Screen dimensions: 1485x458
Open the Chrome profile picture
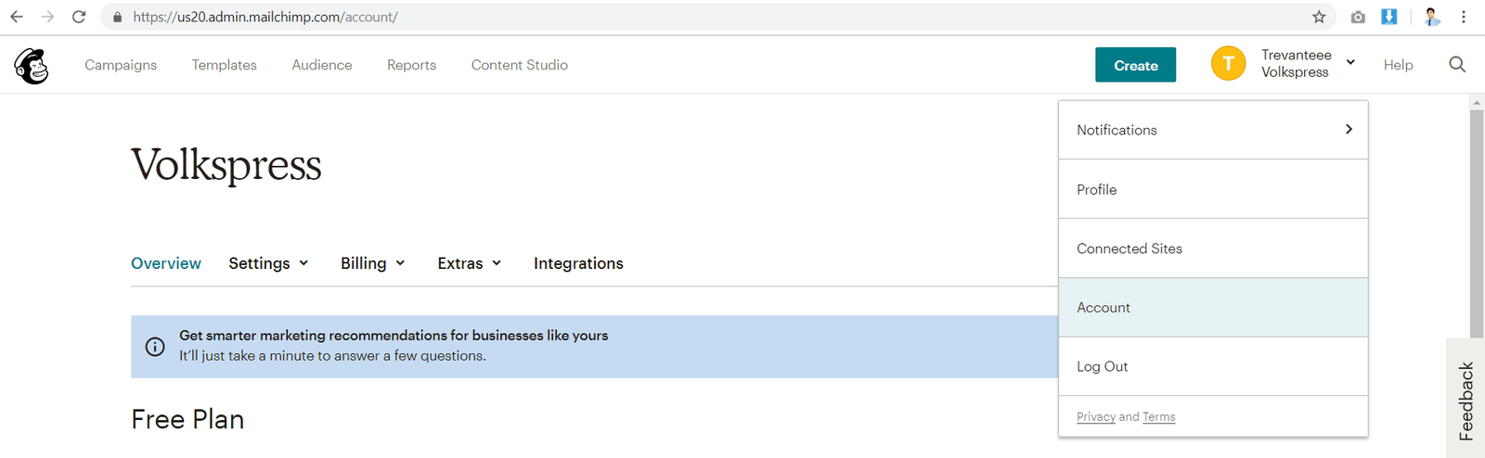[x=1432, y=17]
